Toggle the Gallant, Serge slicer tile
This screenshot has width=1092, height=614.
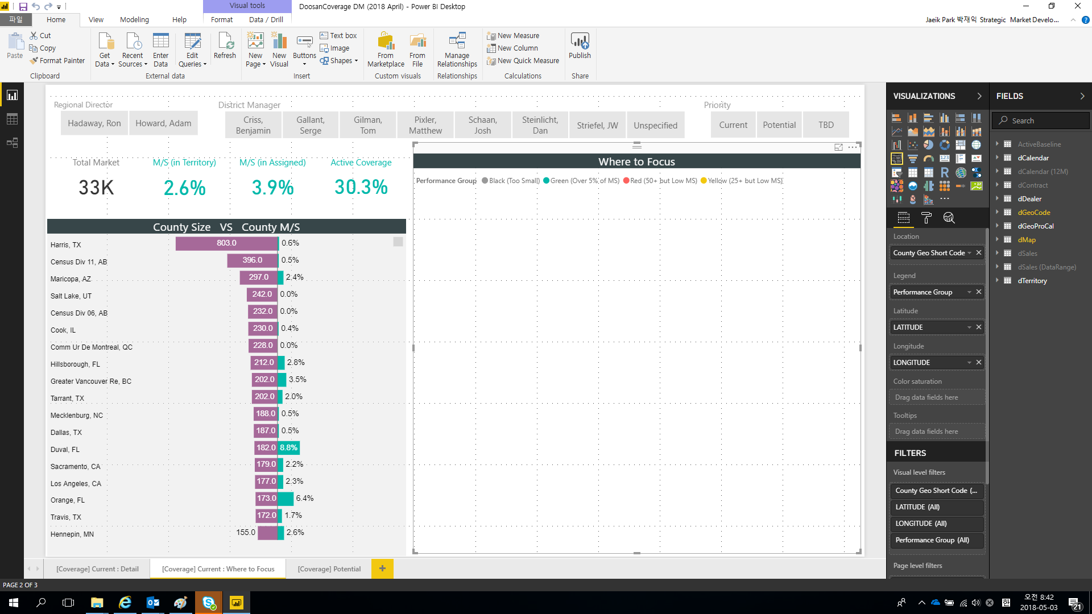(311, 125)
